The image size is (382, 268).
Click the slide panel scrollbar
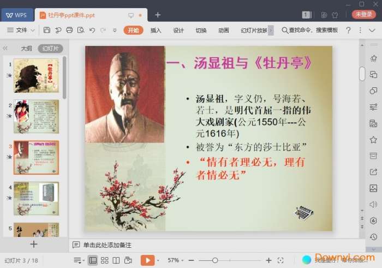coord(64,78)
